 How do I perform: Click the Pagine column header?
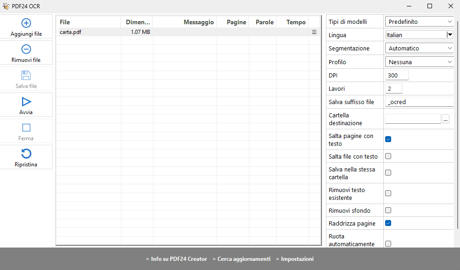pyautogui.click(x=233, y=22)
